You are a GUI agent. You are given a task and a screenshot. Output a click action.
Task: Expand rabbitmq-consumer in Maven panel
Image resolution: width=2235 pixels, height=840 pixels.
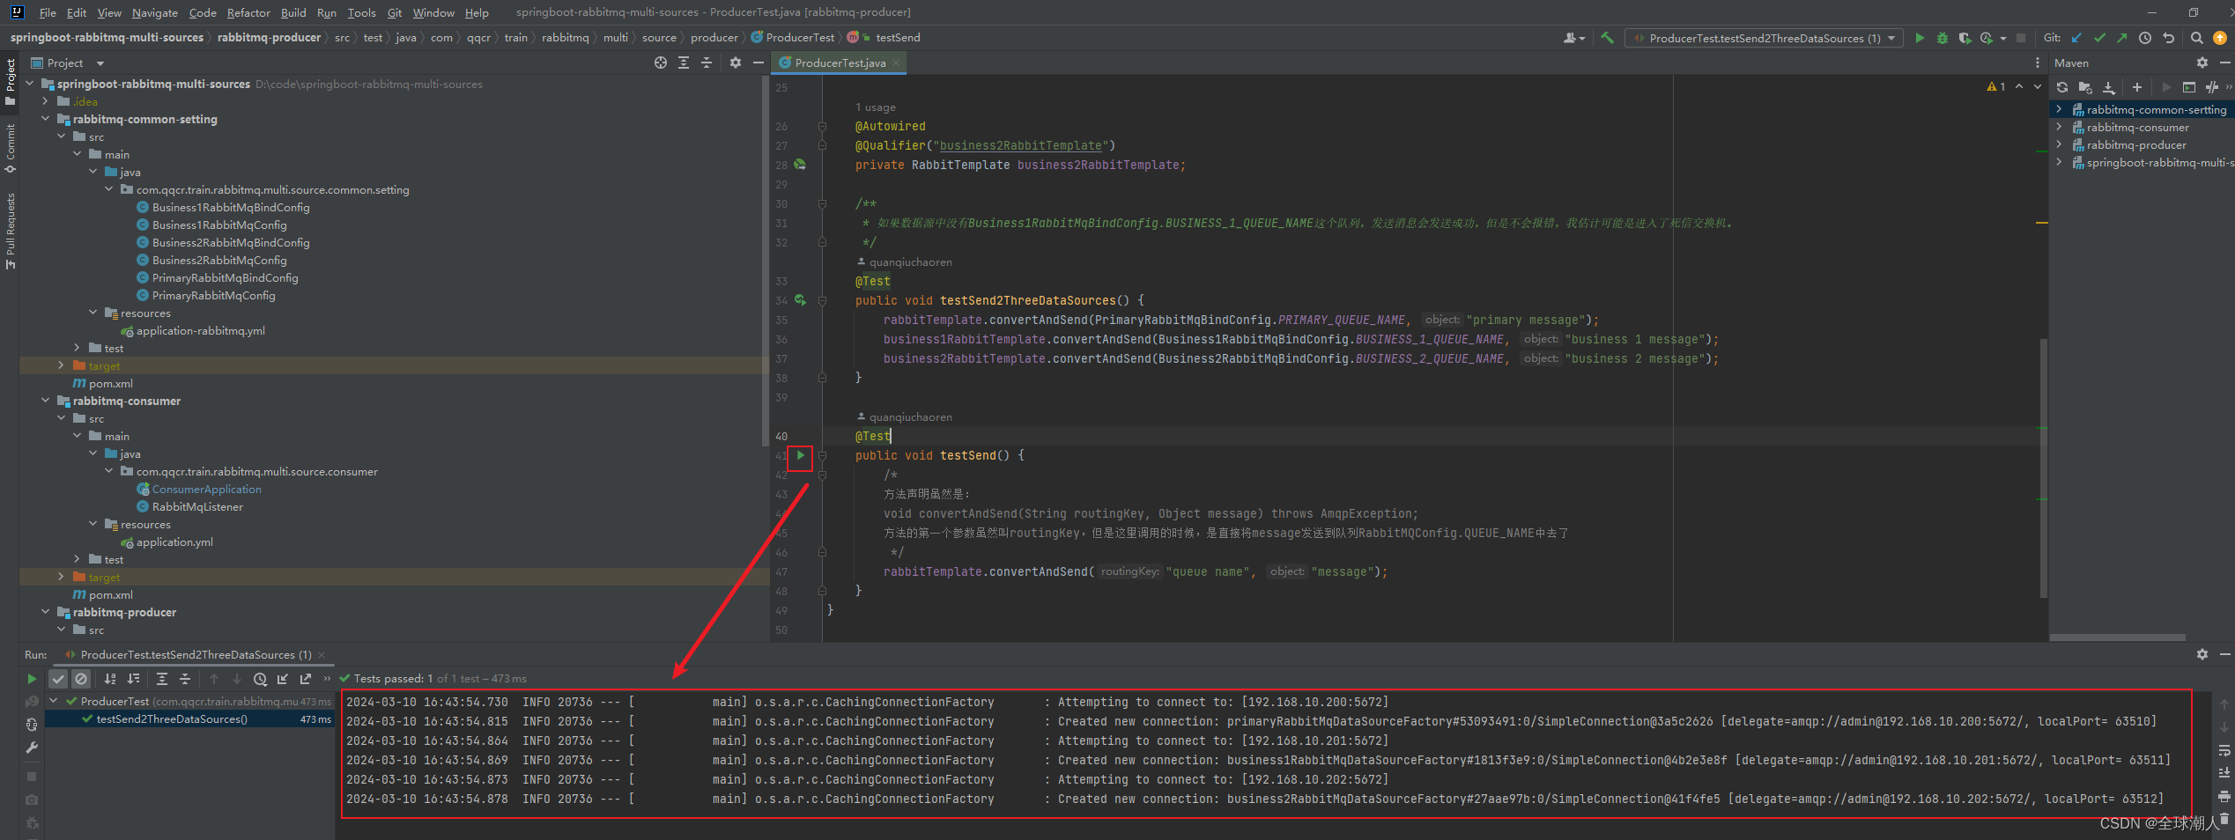(2059, 128)
